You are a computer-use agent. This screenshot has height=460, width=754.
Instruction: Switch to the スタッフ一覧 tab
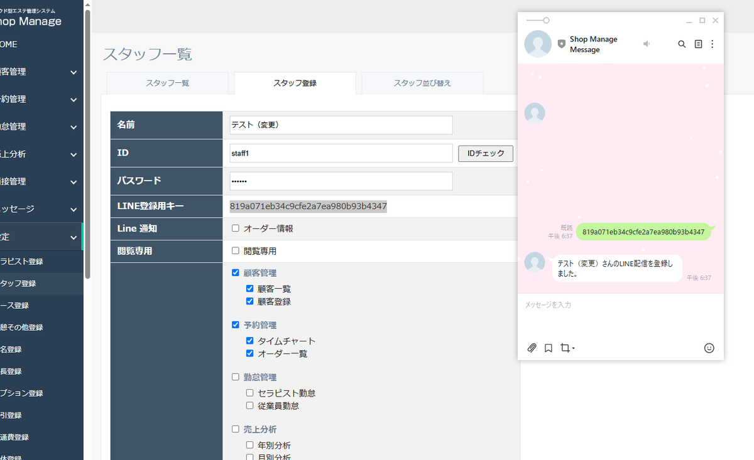pyautogui.click(x=168, y=83)
